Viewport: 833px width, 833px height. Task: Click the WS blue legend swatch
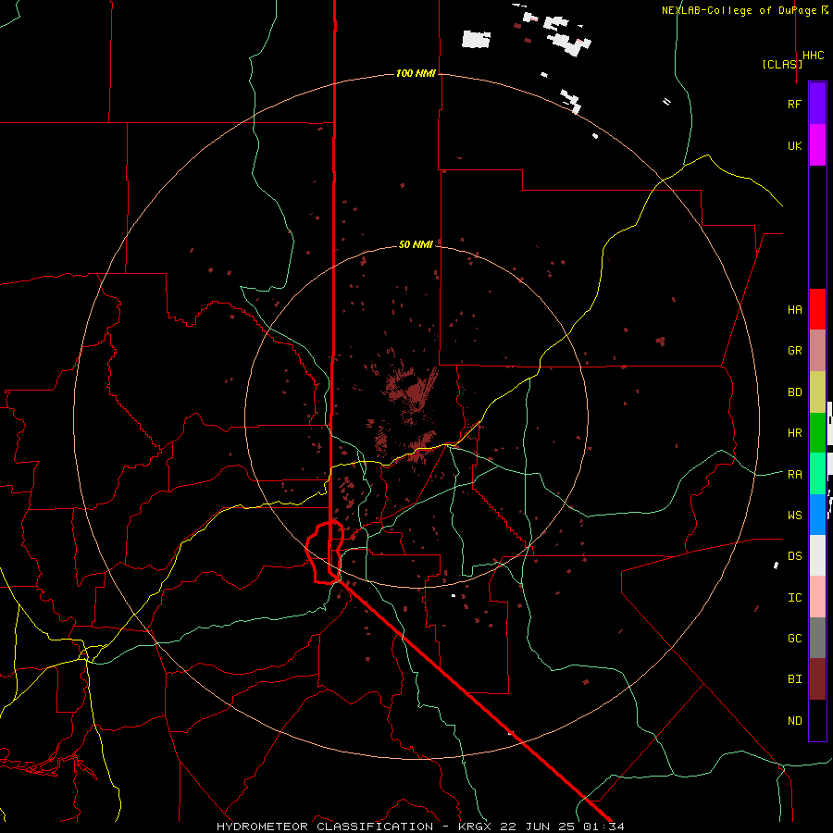817,515
